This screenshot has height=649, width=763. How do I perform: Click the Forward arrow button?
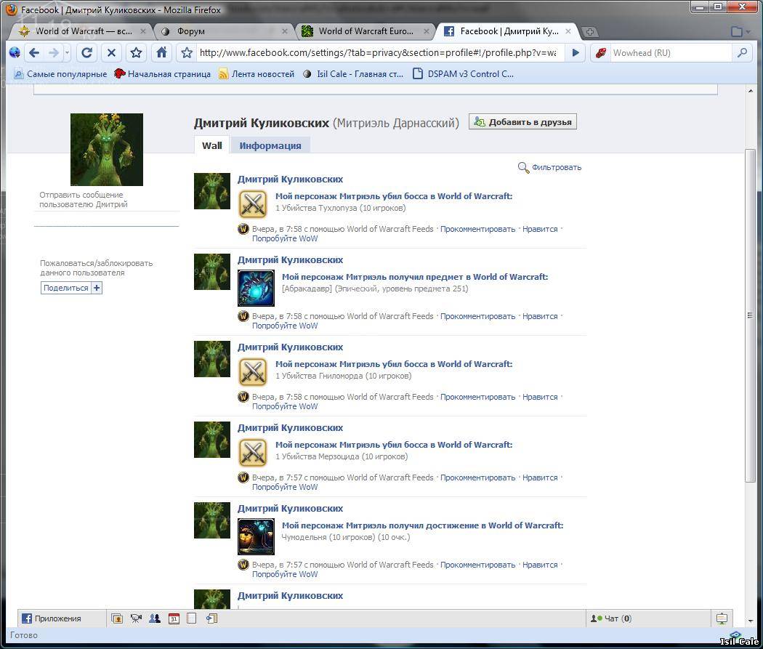click(x=54, y=52)
